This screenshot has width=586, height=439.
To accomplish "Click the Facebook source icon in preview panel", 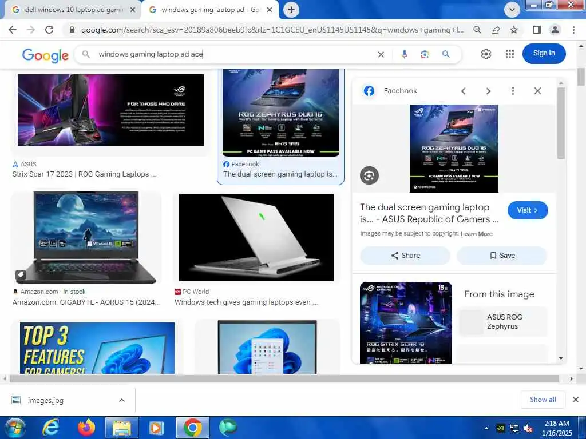I will tap(369, 91).
